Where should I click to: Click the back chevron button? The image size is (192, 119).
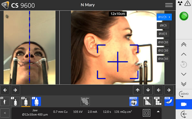coord(5,113)
